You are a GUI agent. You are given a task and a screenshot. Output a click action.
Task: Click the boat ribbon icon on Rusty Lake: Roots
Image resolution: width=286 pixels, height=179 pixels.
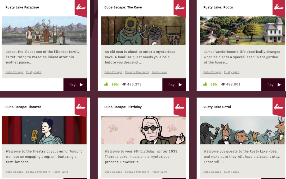click(279, 7)
